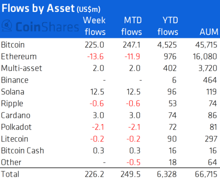Click Ethereum's negative Week flows value
220x180 pixels.
click(x=95, y=57)
